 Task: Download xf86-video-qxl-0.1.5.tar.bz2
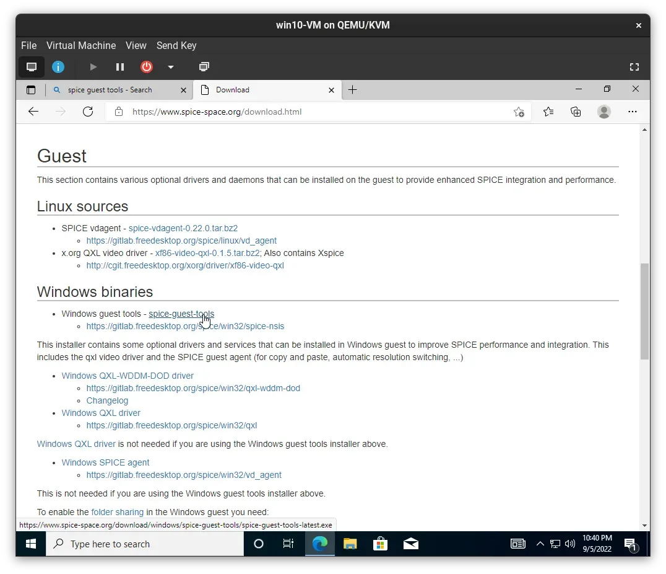pyautogui.click(x=207, y=253)
